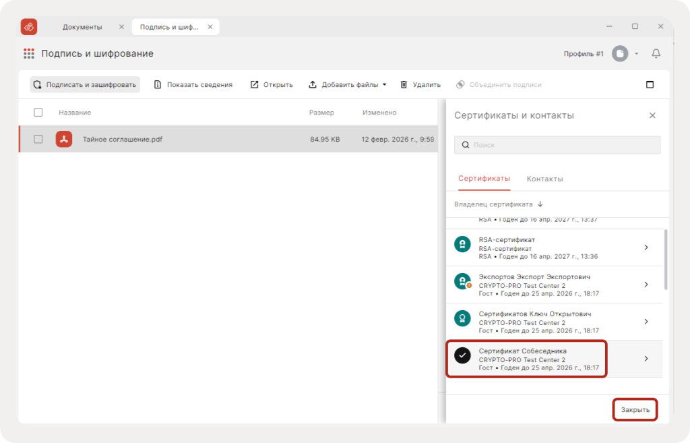Click the 84.95 KB size cell
The height and width of the screenshot is (443, 690).
click(325, 139)
